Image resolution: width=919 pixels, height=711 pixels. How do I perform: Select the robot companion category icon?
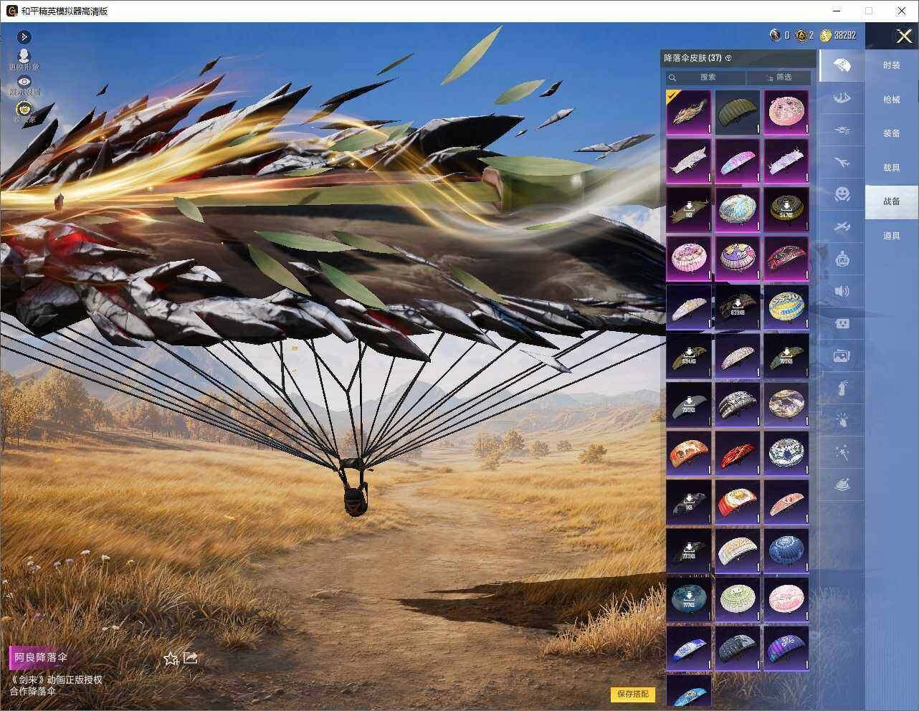[x=842, y=259]
